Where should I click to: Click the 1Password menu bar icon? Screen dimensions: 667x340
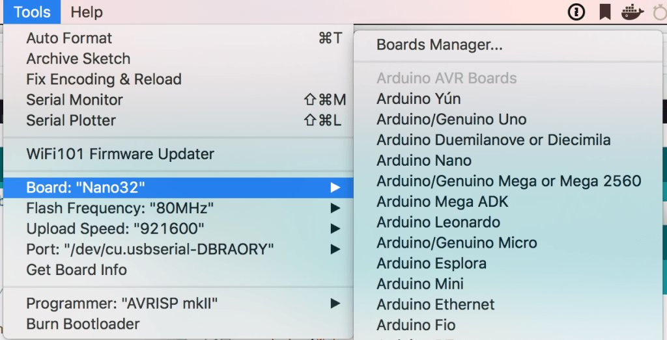pos(576,12)
